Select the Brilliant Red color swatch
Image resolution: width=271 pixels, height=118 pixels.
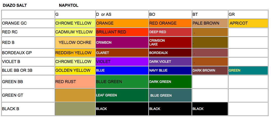tap(122, 32)
